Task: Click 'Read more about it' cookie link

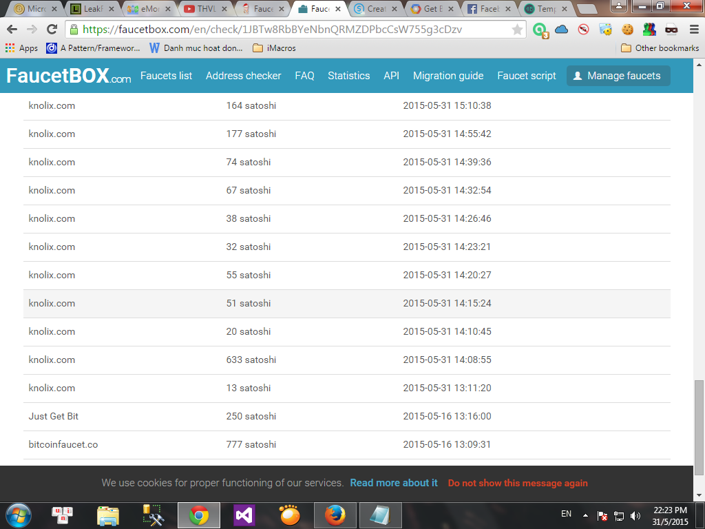Action: (x=394, y=483)
